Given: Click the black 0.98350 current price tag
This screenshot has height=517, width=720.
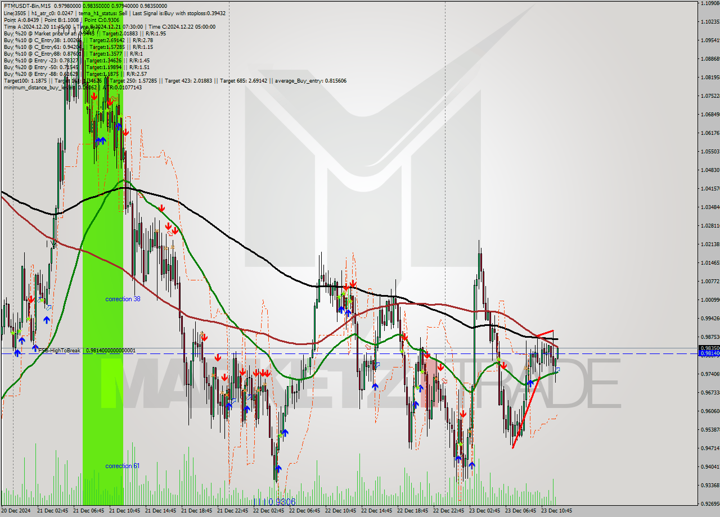Looking at the screenshot, I should (x=709, y=348).
